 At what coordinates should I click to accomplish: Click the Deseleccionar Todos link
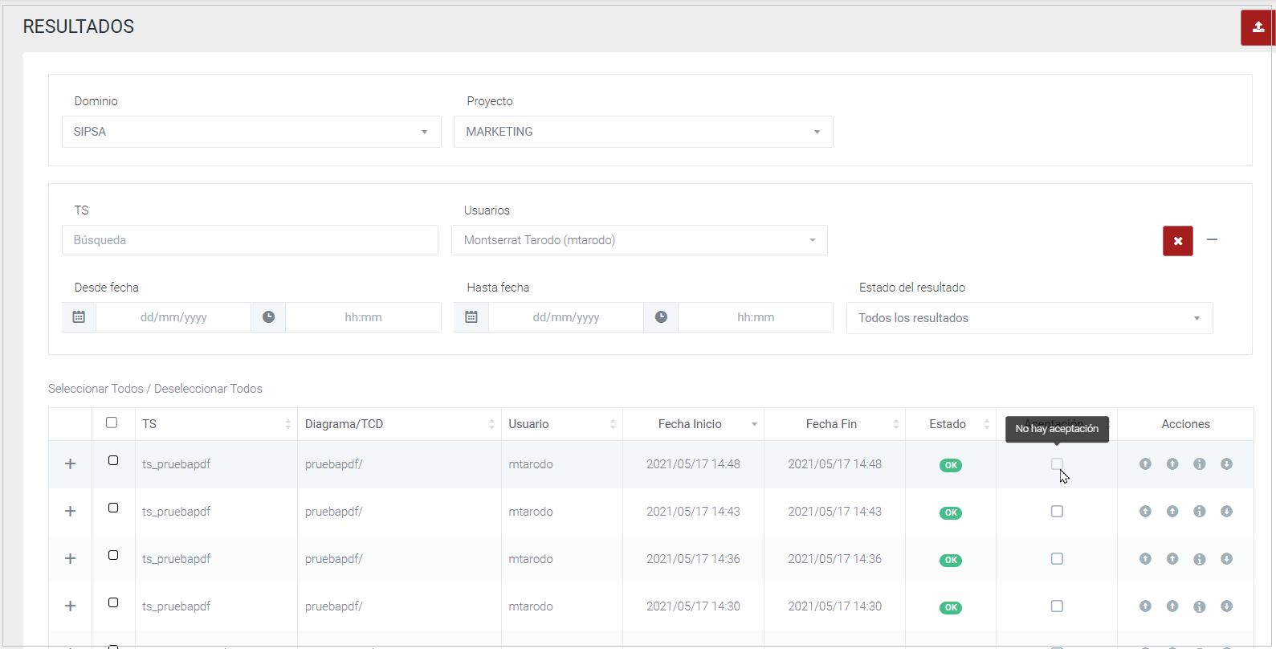[x=208, y=389]
